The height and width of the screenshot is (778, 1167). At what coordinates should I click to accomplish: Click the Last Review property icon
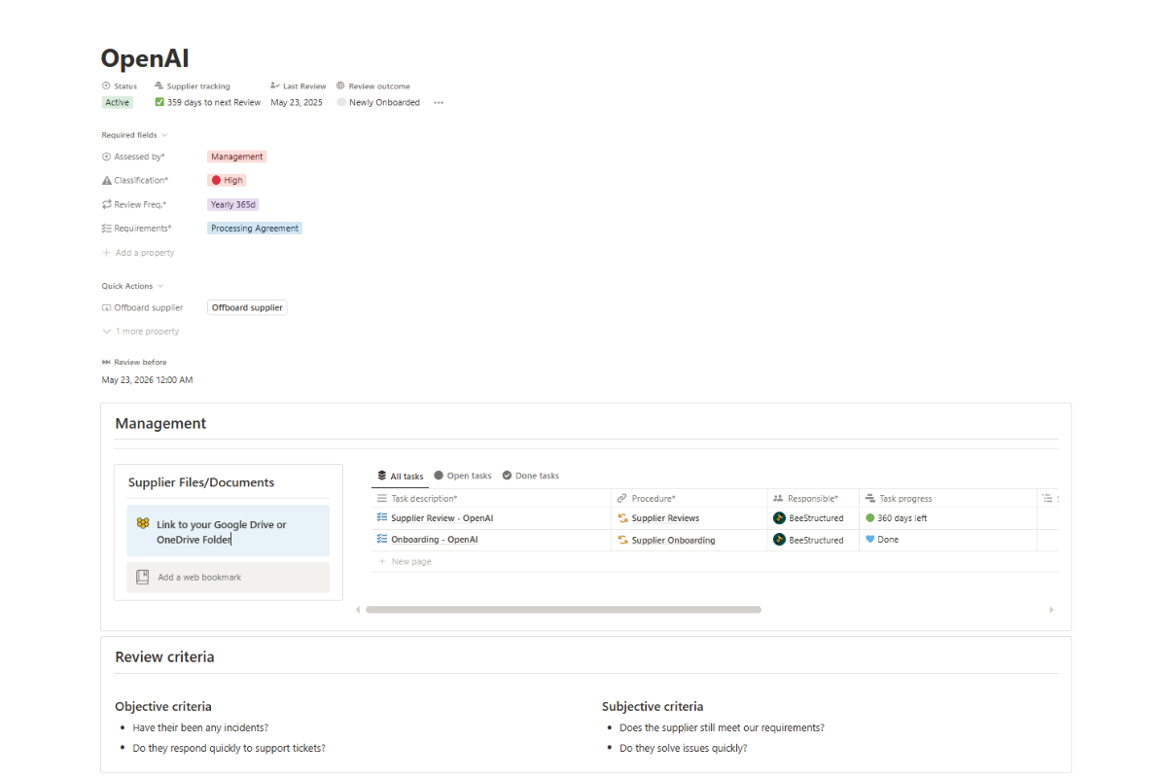[275, 87]
